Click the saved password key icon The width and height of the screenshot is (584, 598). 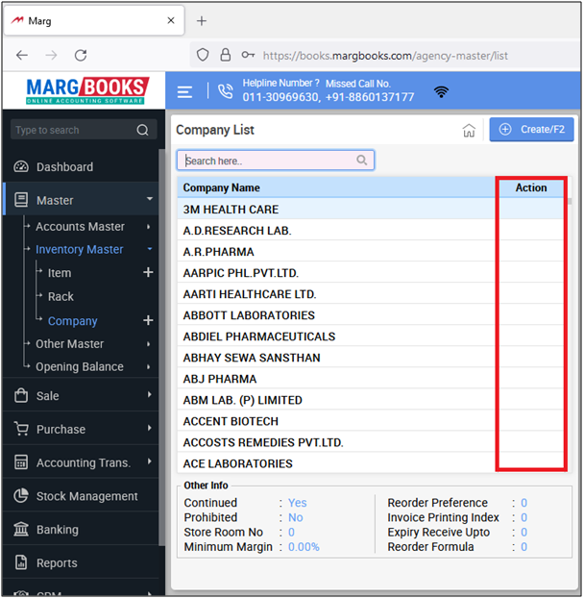click(248, 56)
